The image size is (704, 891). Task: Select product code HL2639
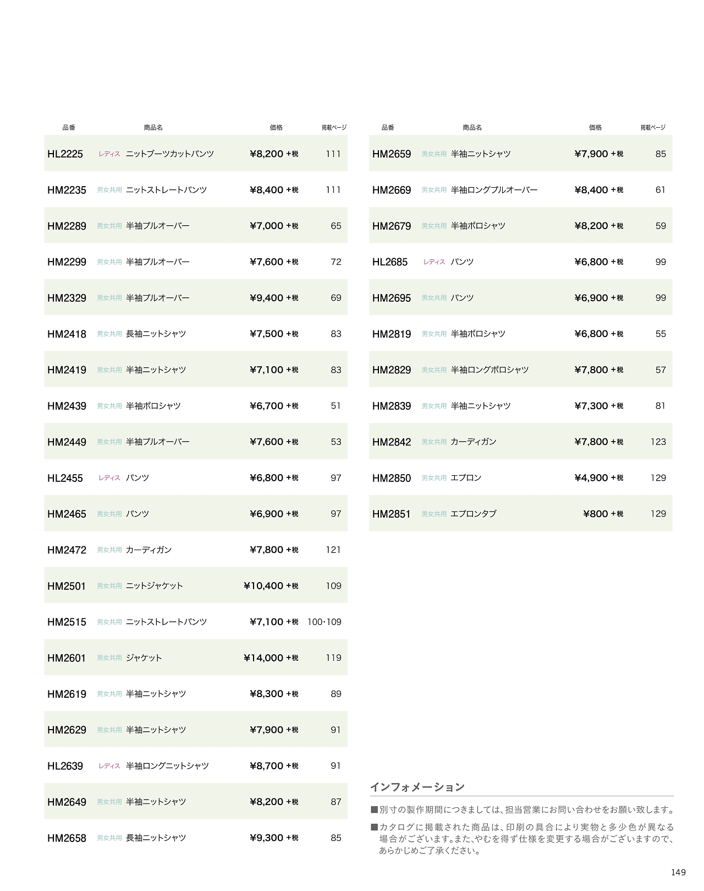65,767
